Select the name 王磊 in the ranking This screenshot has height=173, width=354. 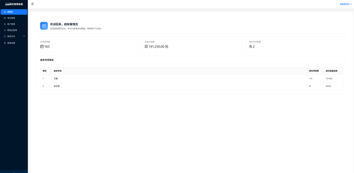tap(56, 79)
